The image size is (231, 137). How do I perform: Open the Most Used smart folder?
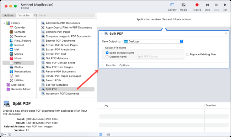tap(18, 85)
